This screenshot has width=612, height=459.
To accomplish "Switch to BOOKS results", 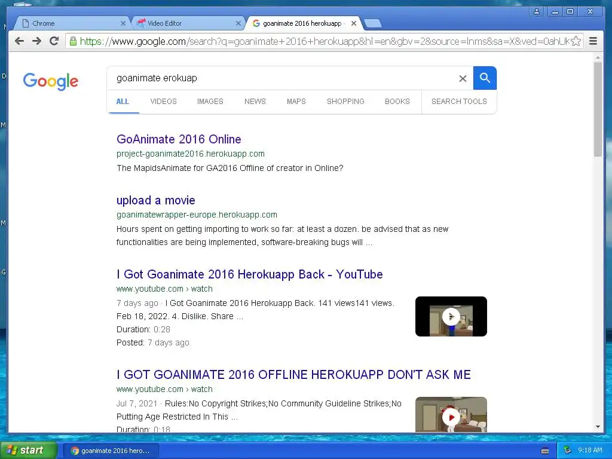I will (x=397, y=102).
